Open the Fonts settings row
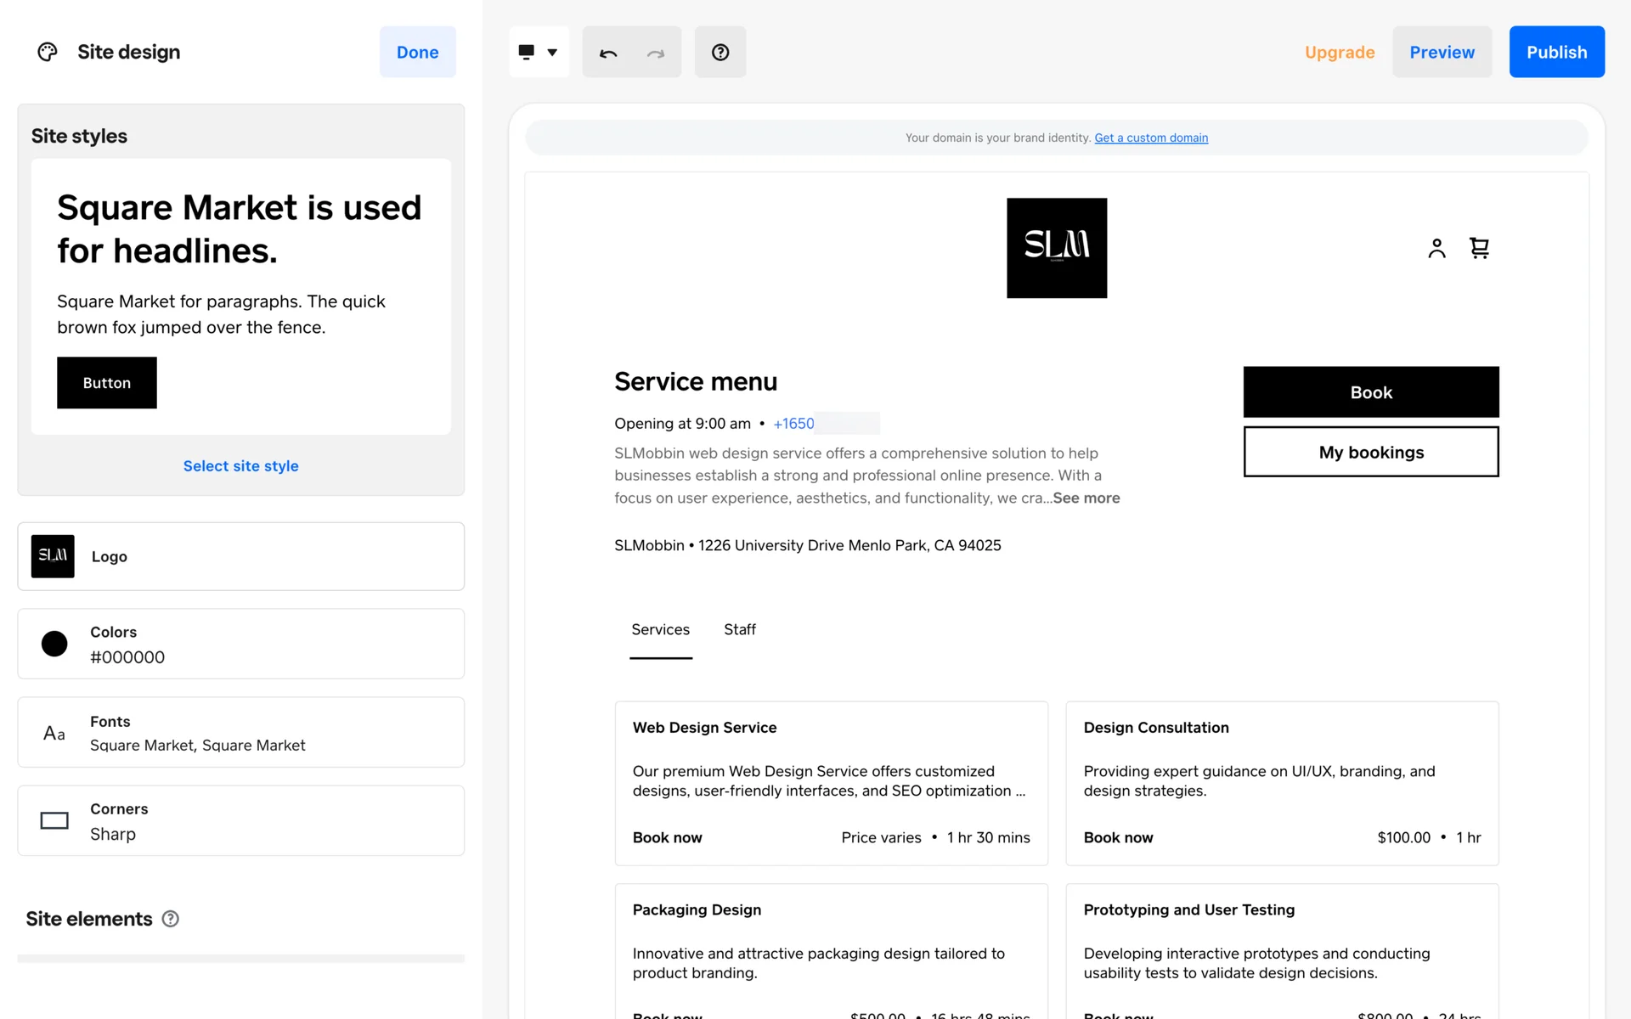The image size is (1631, 1019). (x=240, y=733)
